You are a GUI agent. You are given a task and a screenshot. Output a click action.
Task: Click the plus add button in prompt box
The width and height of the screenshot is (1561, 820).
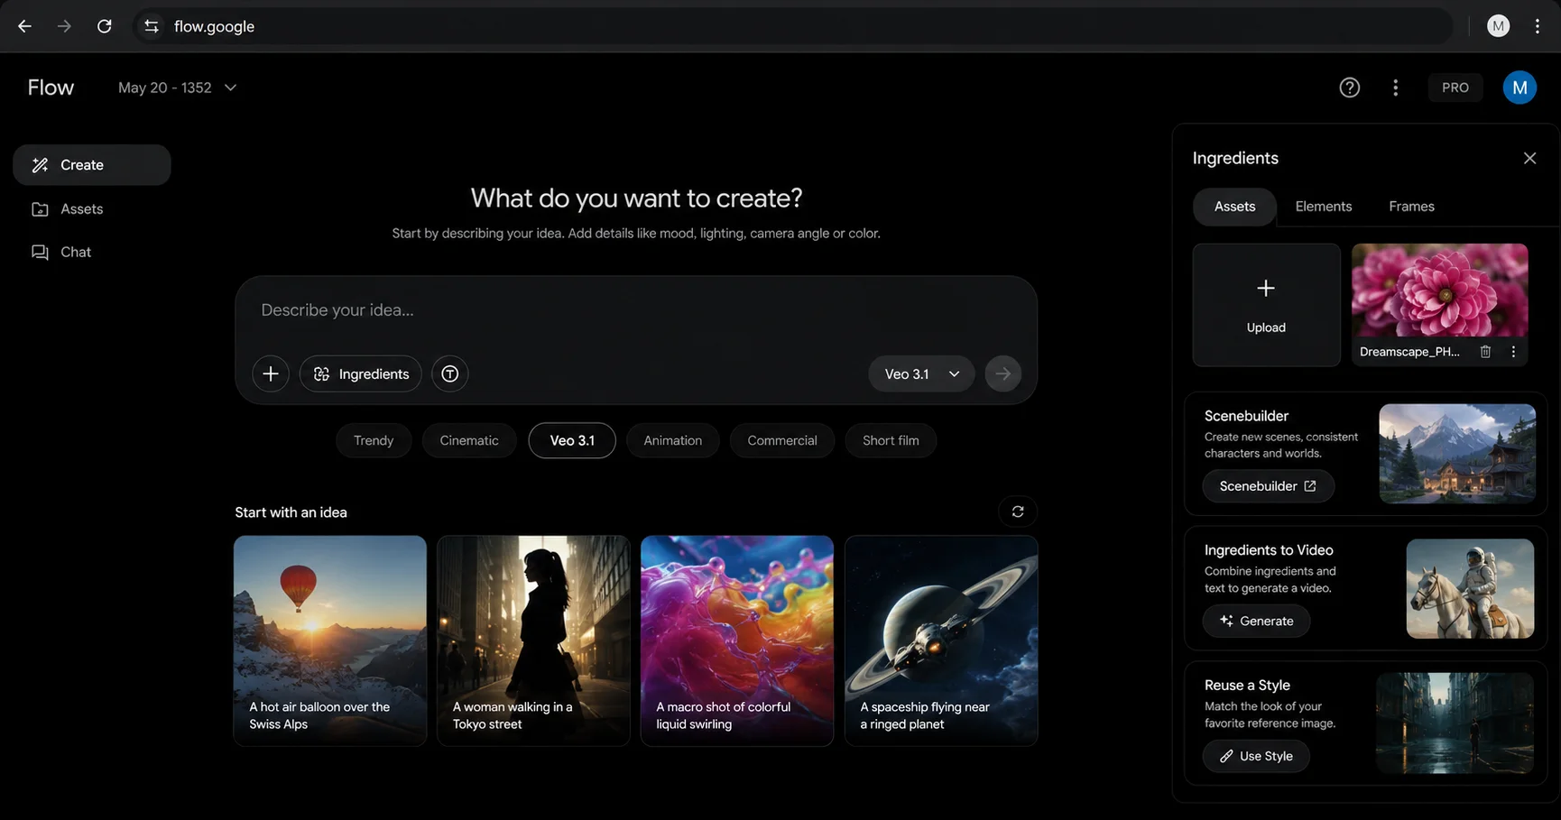coord(271,373)
